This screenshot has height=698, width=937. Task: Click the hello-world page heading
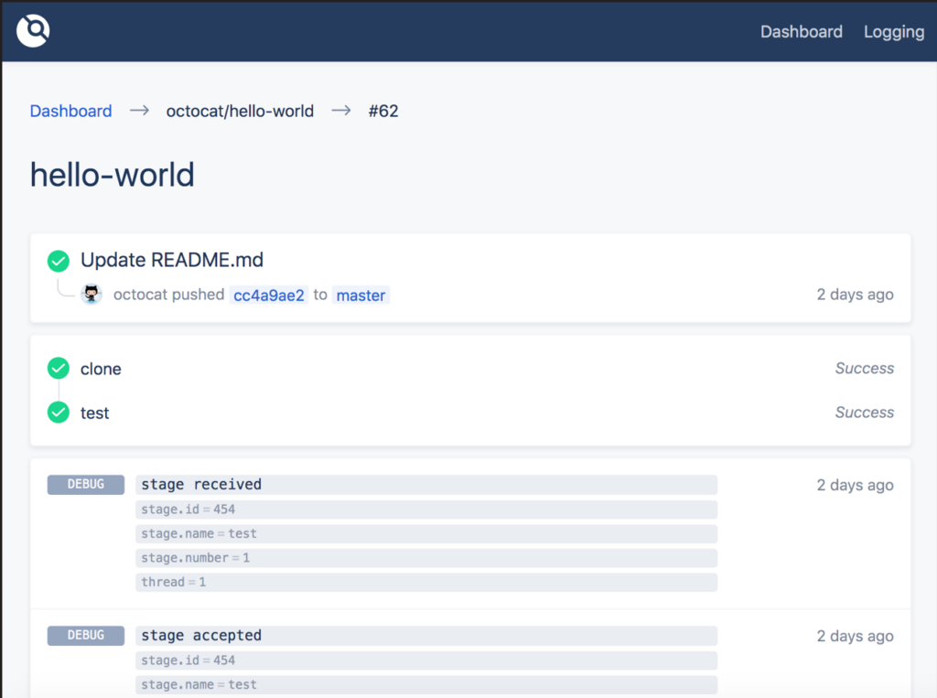[x=113, y=175]
